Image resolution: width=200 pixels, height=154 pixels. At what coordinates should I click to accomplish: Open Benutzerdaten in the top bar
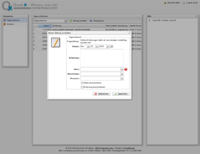172,3
